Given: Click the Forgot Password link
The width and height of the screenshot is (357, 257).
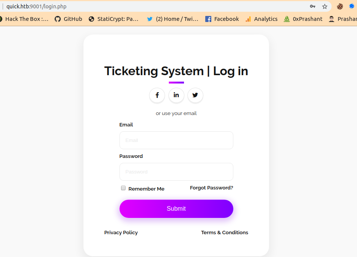Looking at the screenshot, I should click(211, 188).
